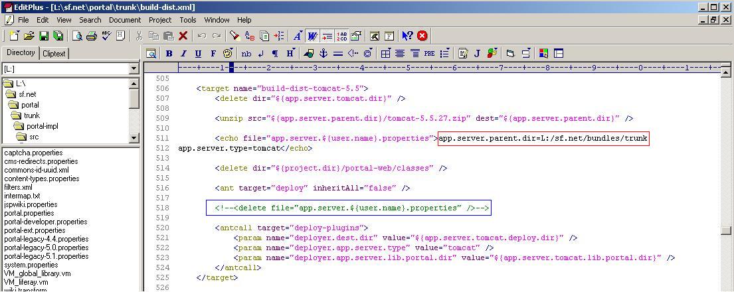Click the red Delete X icon
734x292 pixels.
[183, 36]
